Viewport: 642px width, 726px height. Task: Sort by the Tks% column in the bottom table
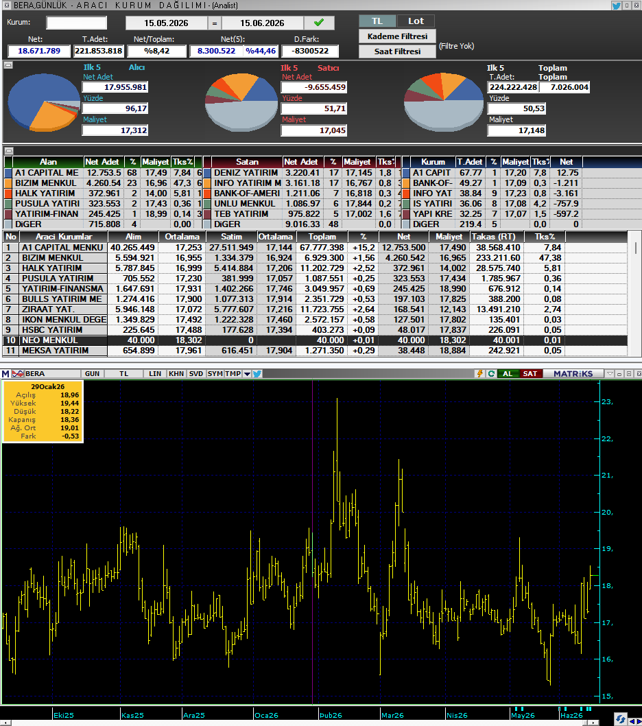(545, 237)
